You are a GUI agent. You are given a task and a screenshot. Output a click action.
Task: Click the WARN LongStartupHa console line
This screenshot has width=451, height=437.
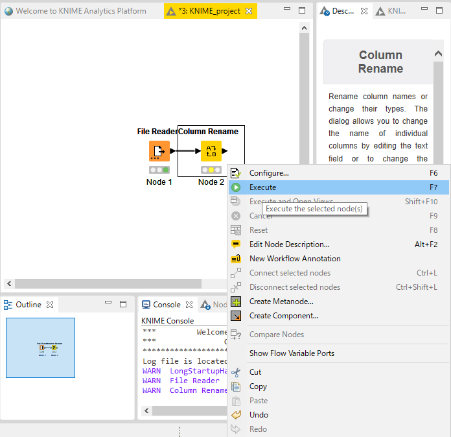pyautogui.click(x=185, y=371)
